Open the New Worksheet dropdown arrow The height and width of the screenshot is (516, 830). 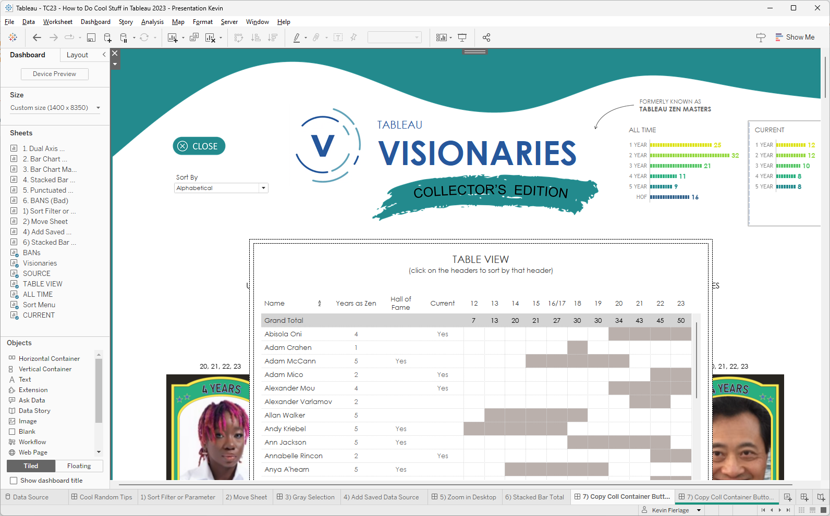coord(183,38)
